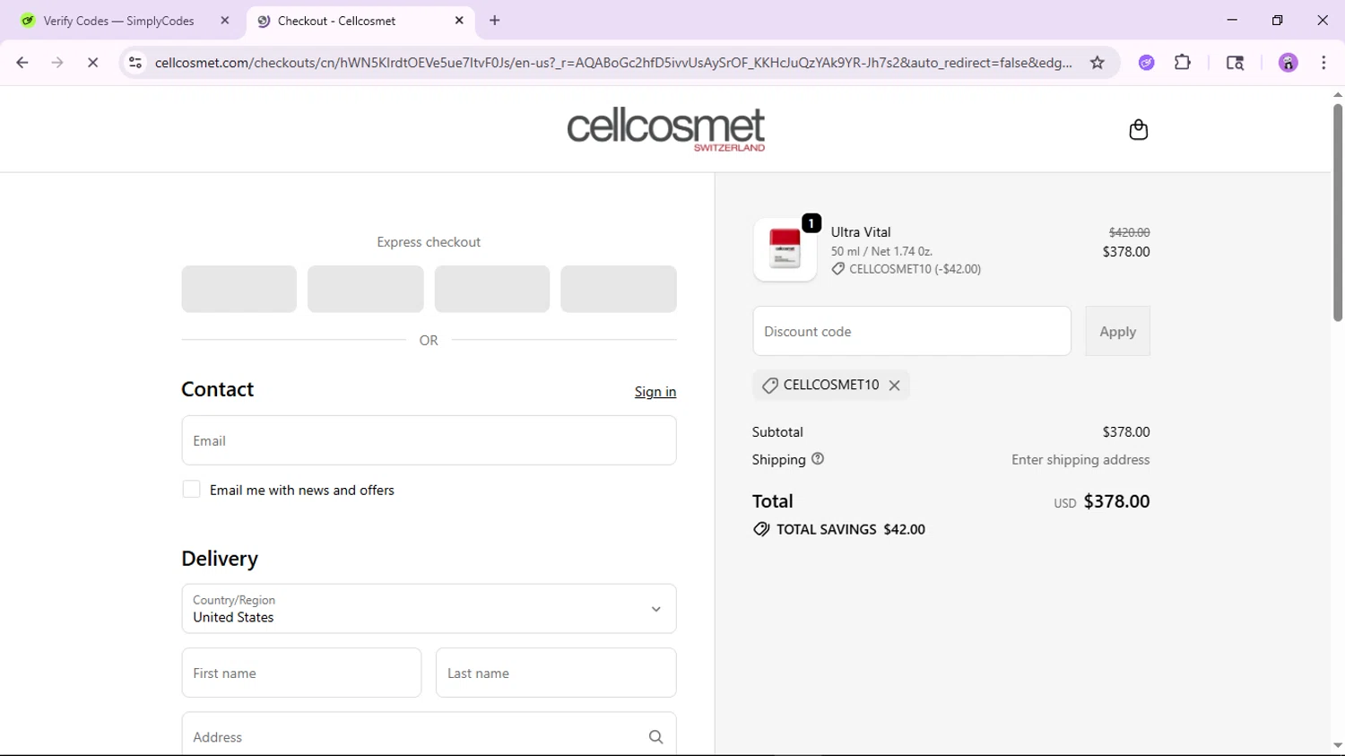The height and width of the screenshot is (756, 1345).
Task: Open the browser profile avatar
Action: (x=1289, y=63)
